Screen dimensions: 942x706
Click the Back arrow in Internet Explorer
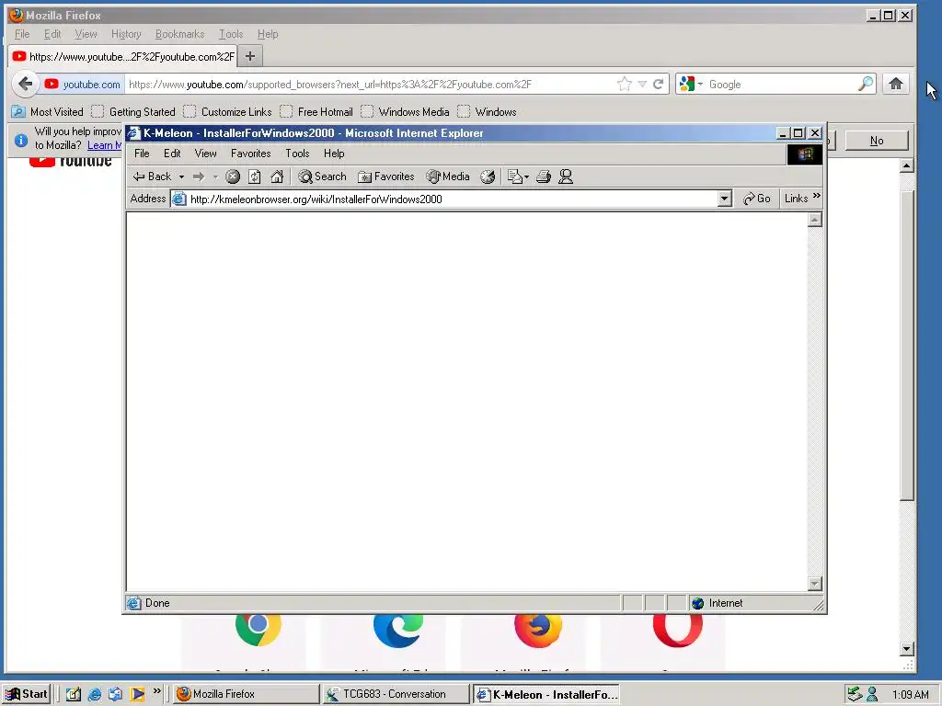pos(152,176)
